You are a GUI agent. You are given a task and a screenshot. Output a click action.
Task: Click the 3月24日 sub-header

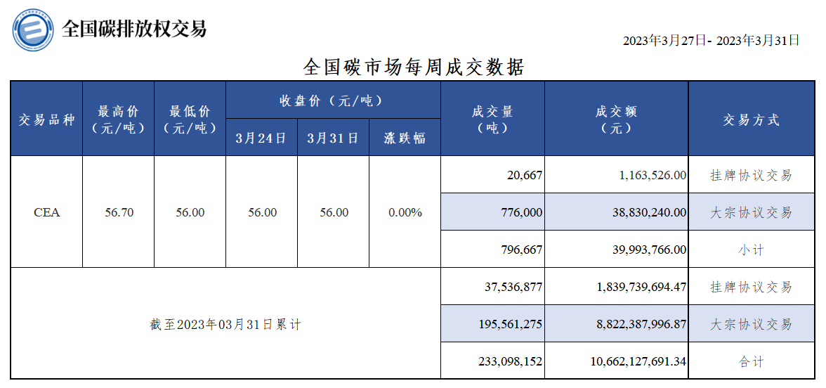point(262,138)
